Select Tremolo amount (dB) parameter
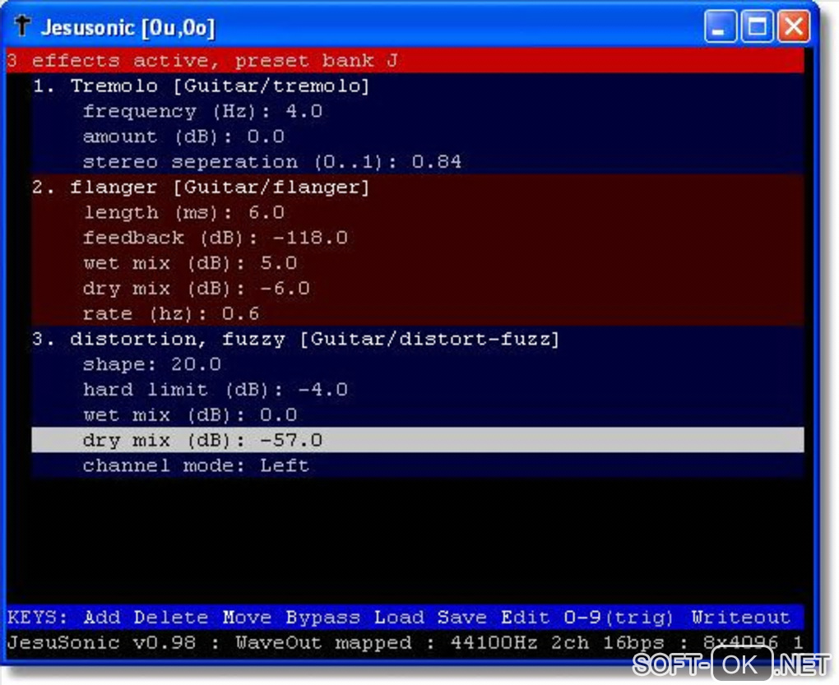Screen dimensions: 839x685 pos(418,137)
